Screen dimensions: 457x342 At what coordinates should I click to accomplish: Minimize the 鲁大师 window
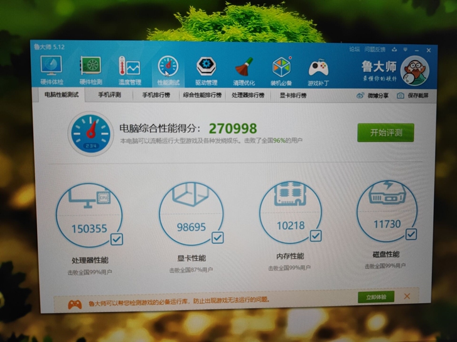tap(417, 50)
